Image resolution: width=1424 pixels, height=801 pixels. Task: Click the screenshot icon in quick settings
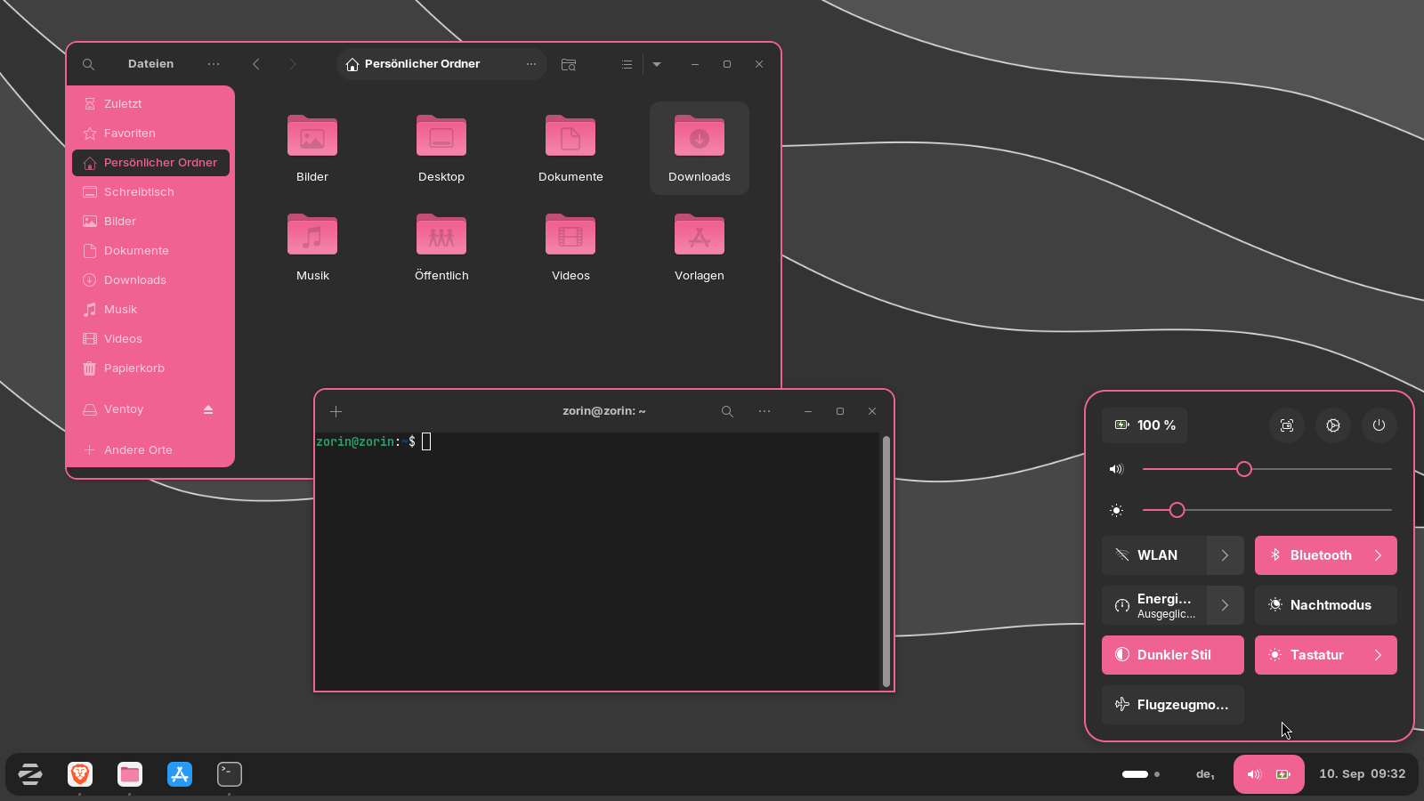coord(1287,425)
